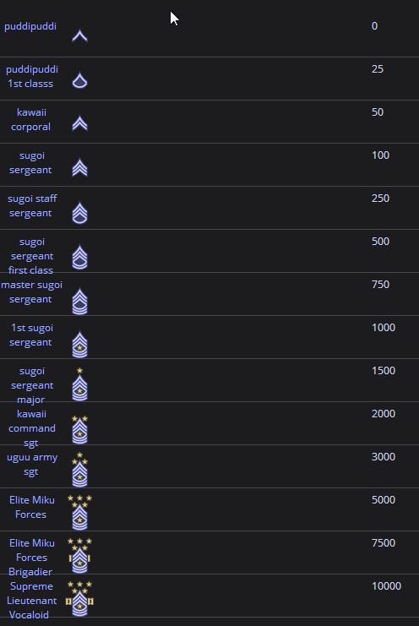Open the sugoi sergeant major link

(31, 385)
